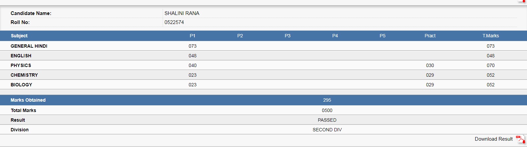Click Physics practical marks 030
The image size is (527, 150).
click(x=430, y=65)
